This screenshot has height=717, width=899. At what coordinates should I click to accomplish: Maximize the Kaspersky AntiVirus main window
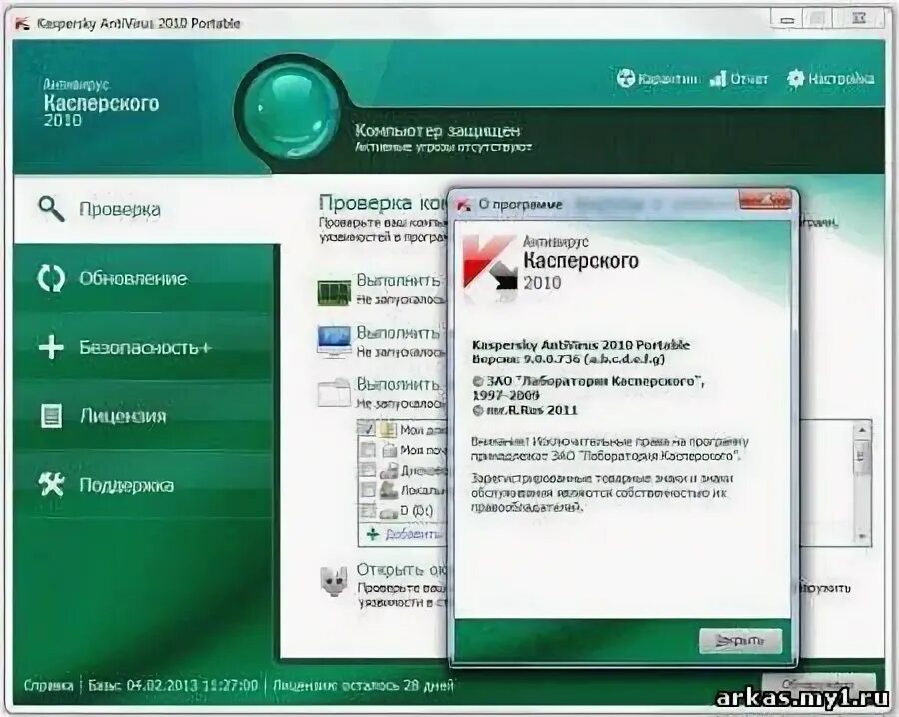tap(818, 20)
